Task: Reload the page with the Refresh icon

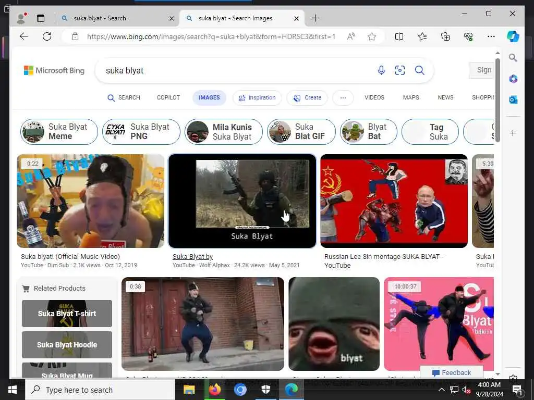Action: [x=47, y=36]
